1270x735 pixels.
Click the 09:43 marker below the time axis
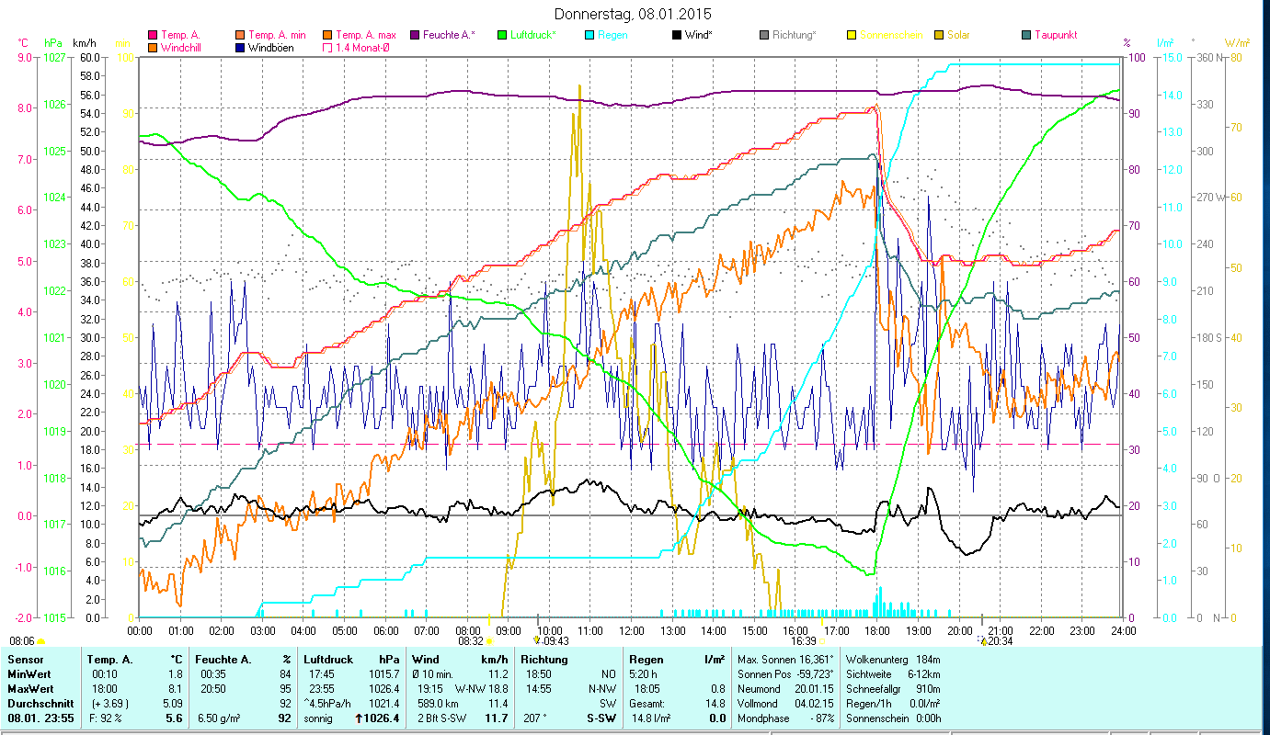tap(552, 640)
